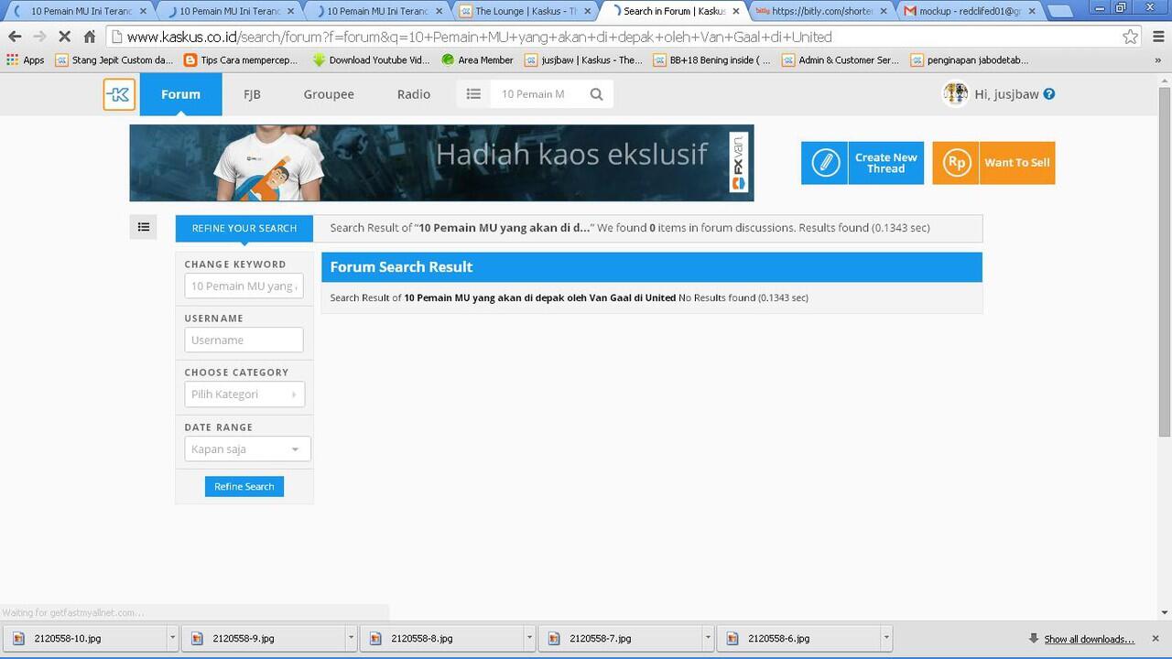
Task: Open the 2120558-9.jpg download options arrow
Action: point(351,638)
